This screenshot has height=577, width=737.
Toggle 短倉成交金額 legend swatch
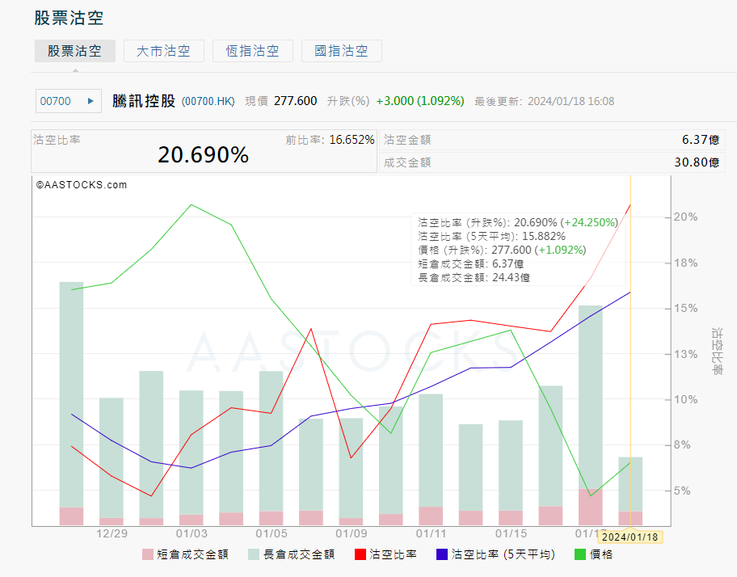148,554
